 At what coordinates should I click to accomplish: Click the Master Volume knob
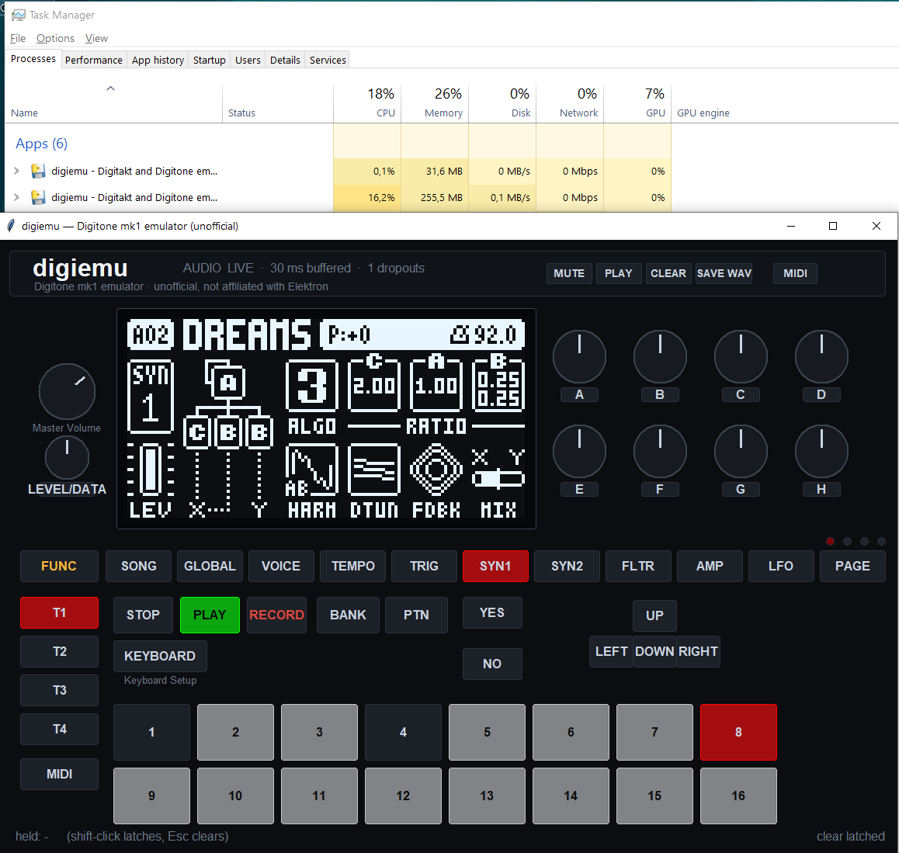click(67, 391)
